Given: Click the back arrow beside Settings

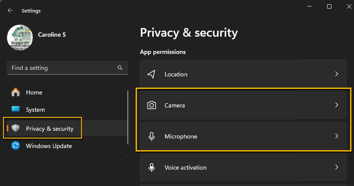Looking at the screenshot, I should [x=10, y=10].
